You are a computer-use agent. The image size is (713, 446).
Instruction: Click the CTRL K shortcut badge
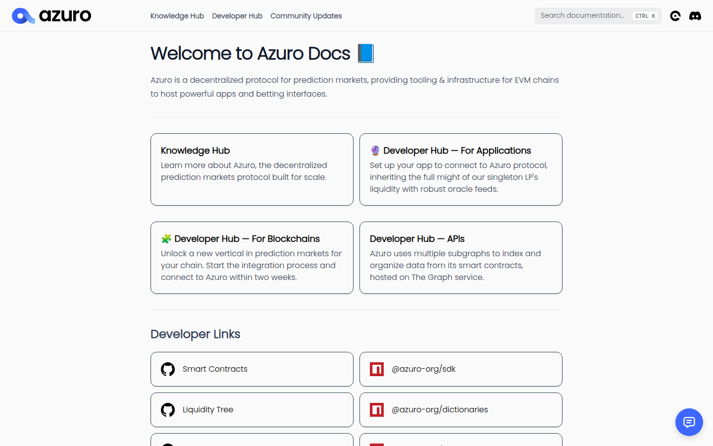pos(646,16)
